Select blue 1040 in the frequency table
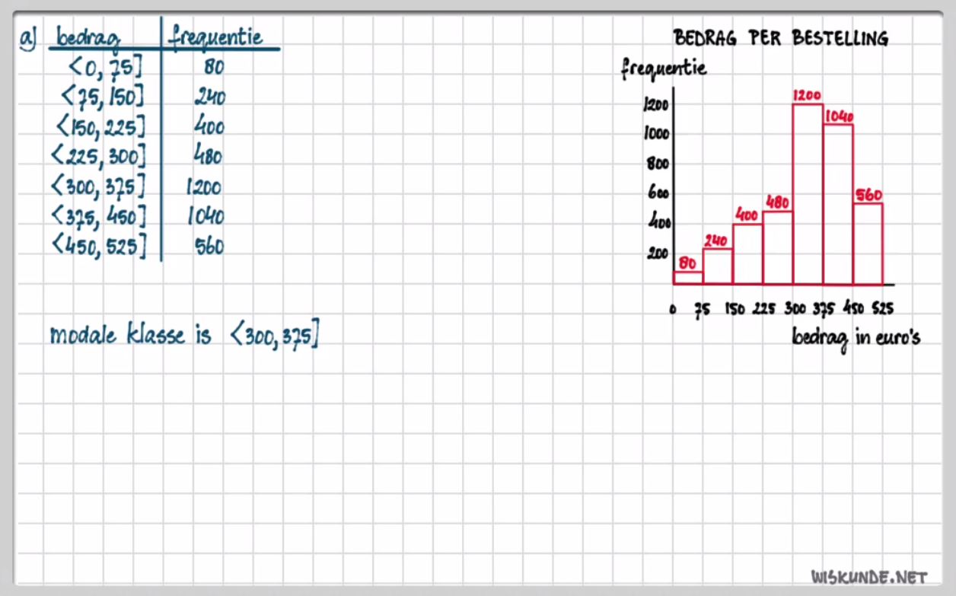 [x=206, y=217]
